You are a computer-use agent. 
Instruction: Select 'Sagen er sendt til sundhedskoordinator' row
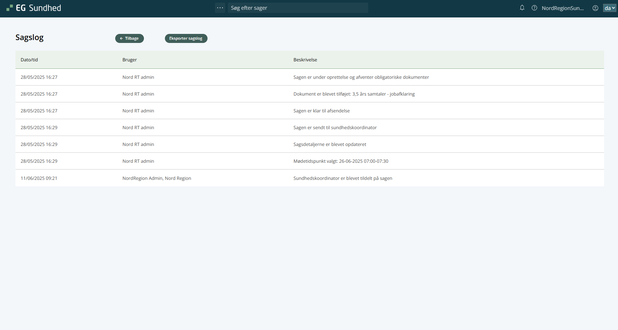tap(335, 128)
